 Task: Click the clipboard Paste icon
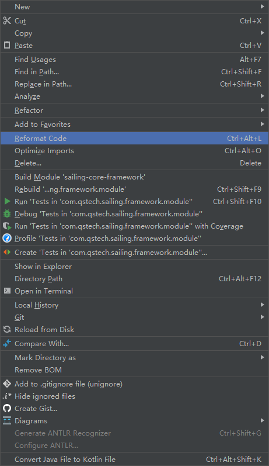click(7, 45)
